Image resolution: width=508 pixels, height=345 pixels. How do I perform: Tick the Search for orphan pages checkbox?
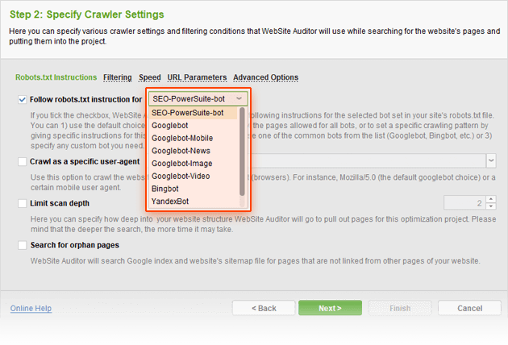click(21, 245)
